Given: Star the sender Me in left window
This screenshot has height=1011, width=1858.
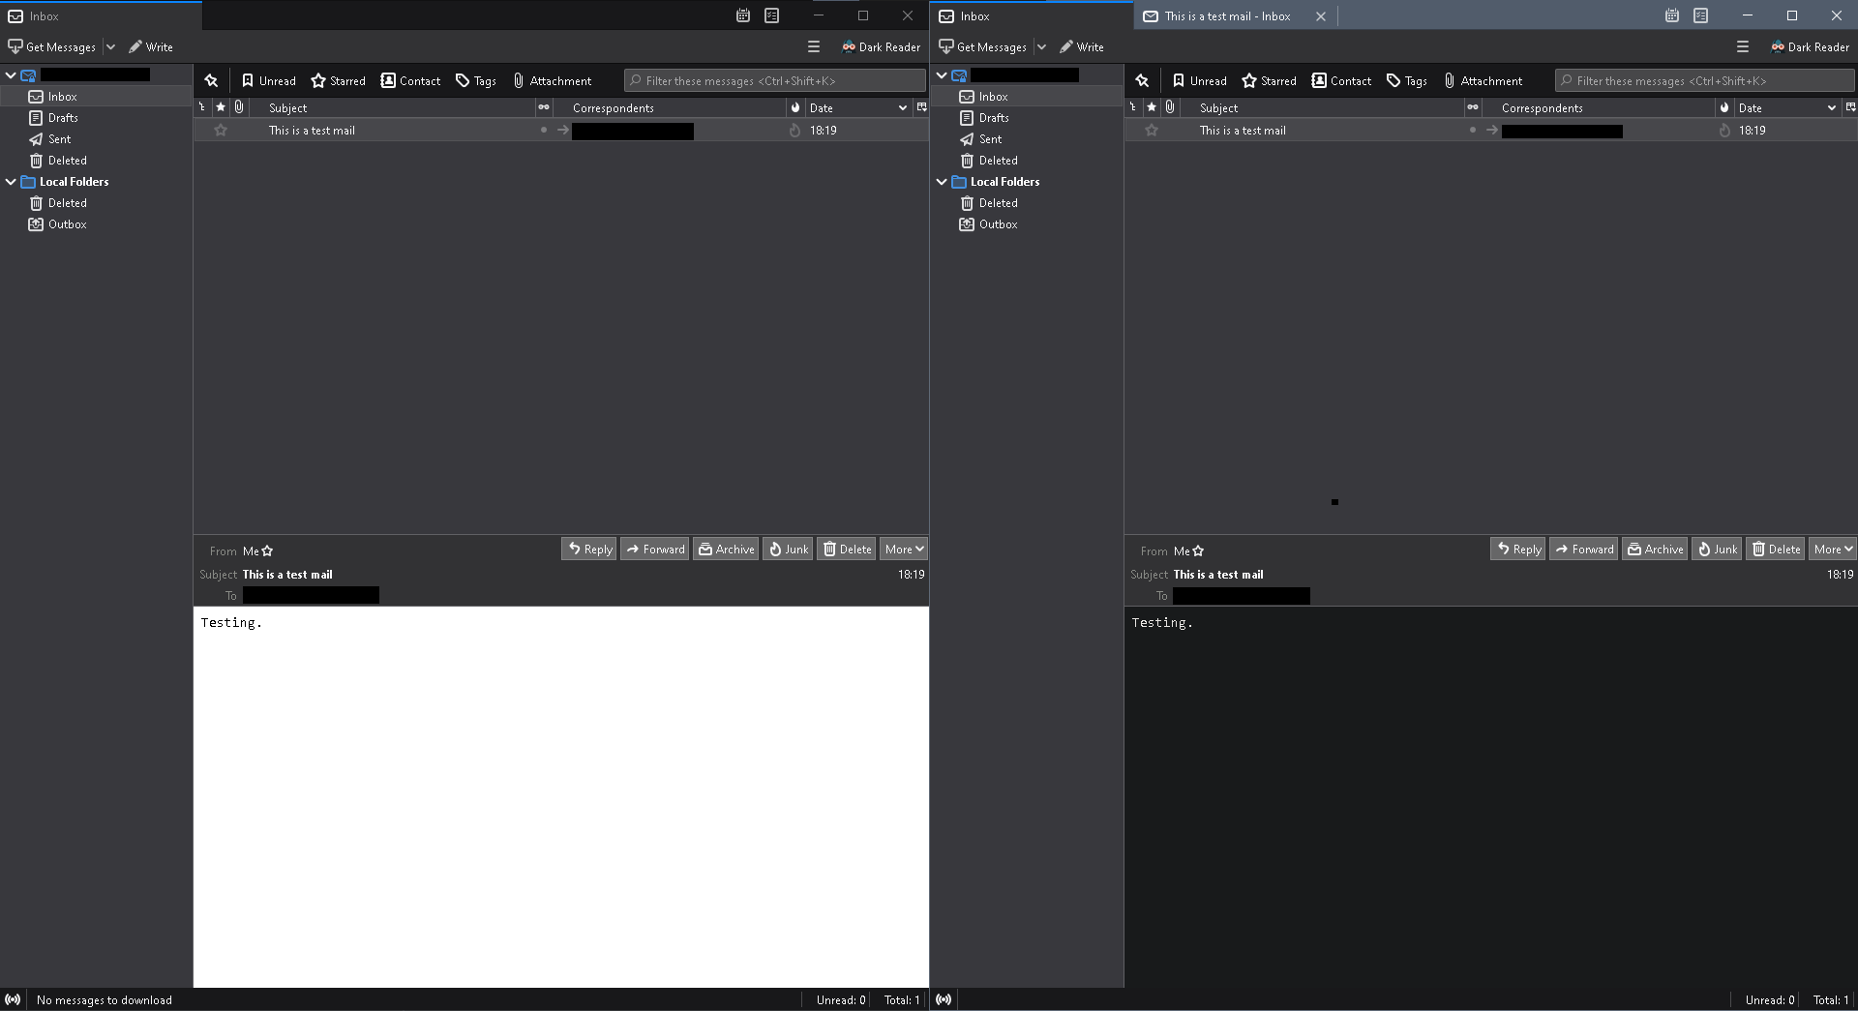Looking at the screenshot, I should pos(267,550).
